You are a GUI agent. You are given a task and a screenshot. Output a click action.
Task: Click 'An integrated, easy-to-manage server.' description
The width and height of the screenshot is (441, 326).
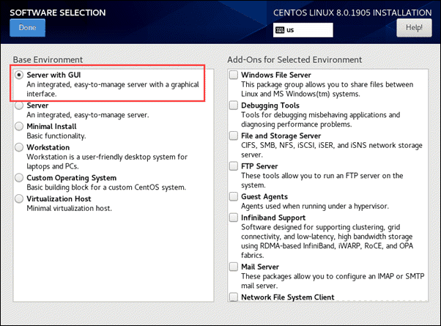[x=88, y=115]
